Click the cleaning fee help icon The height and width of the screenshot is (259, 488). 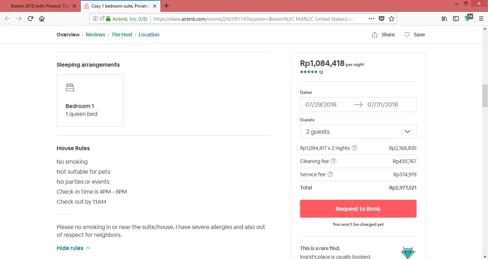pos(333,161)
